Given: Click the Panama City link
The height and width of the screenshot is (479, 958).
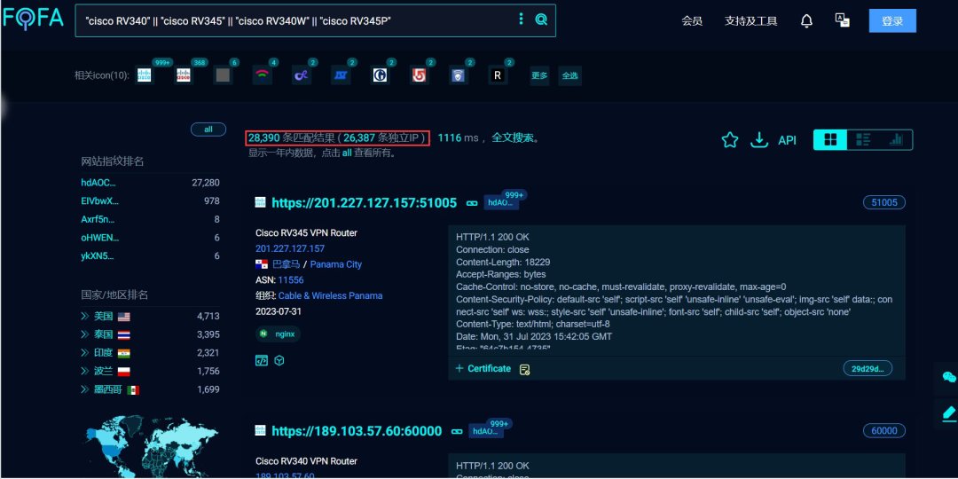Looking at the screenshot, I should 336,264.
